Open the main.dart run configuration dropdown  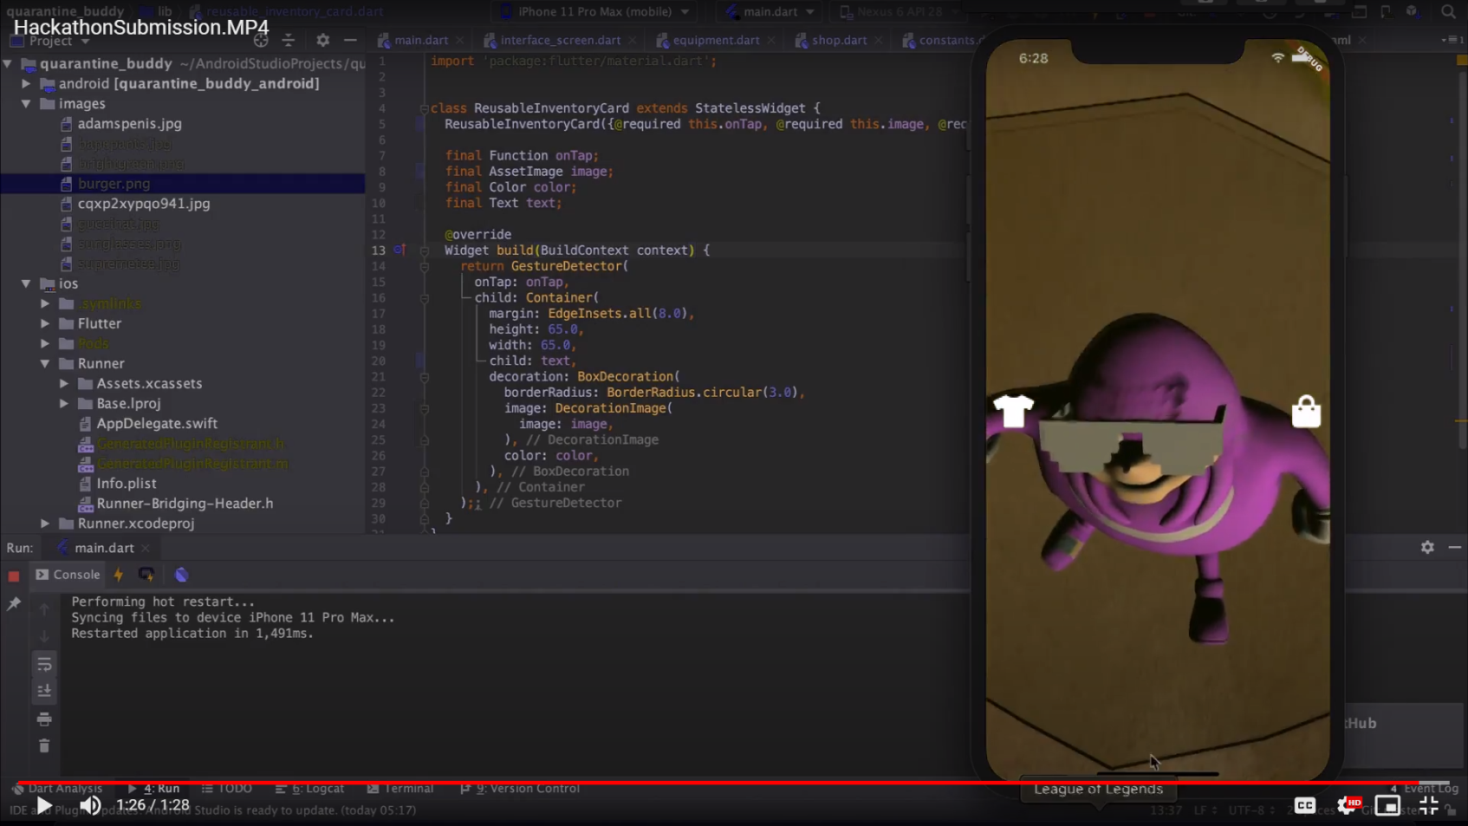click(x=770, y=11)
